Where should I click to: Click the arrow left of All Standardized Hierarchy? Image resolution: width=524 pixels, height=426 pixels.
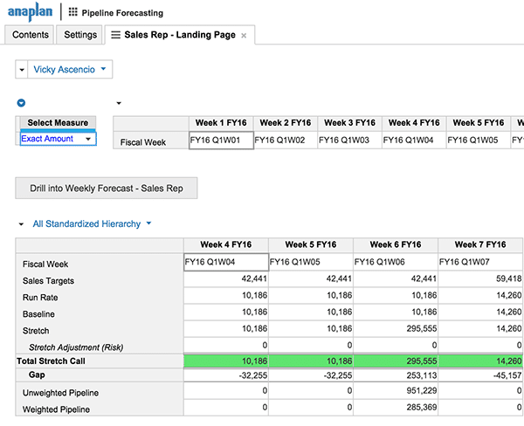coord(21,224)
